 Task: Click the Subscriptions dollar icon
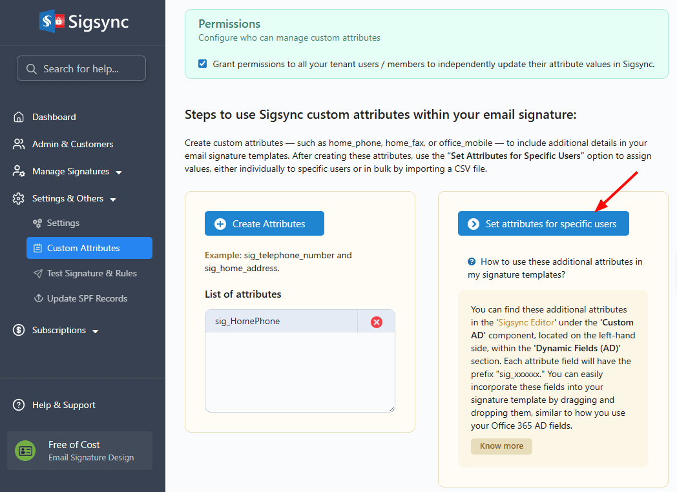19,330
